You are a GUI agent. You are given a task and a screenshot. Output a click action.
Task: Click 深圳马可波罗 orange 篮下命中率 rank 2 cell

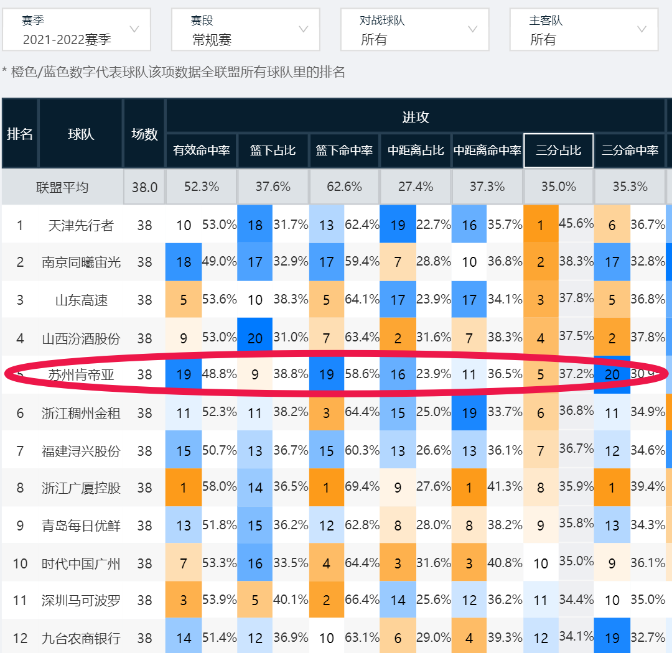point(326,600)
